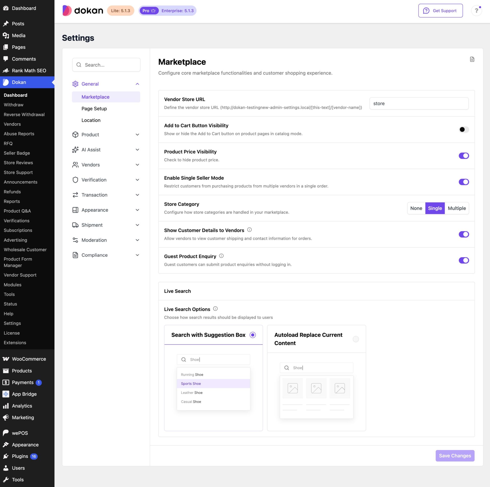Click info icon beside Guest Product Enquiry
This screenshot has width=490, height=487.
coord(221,256)
